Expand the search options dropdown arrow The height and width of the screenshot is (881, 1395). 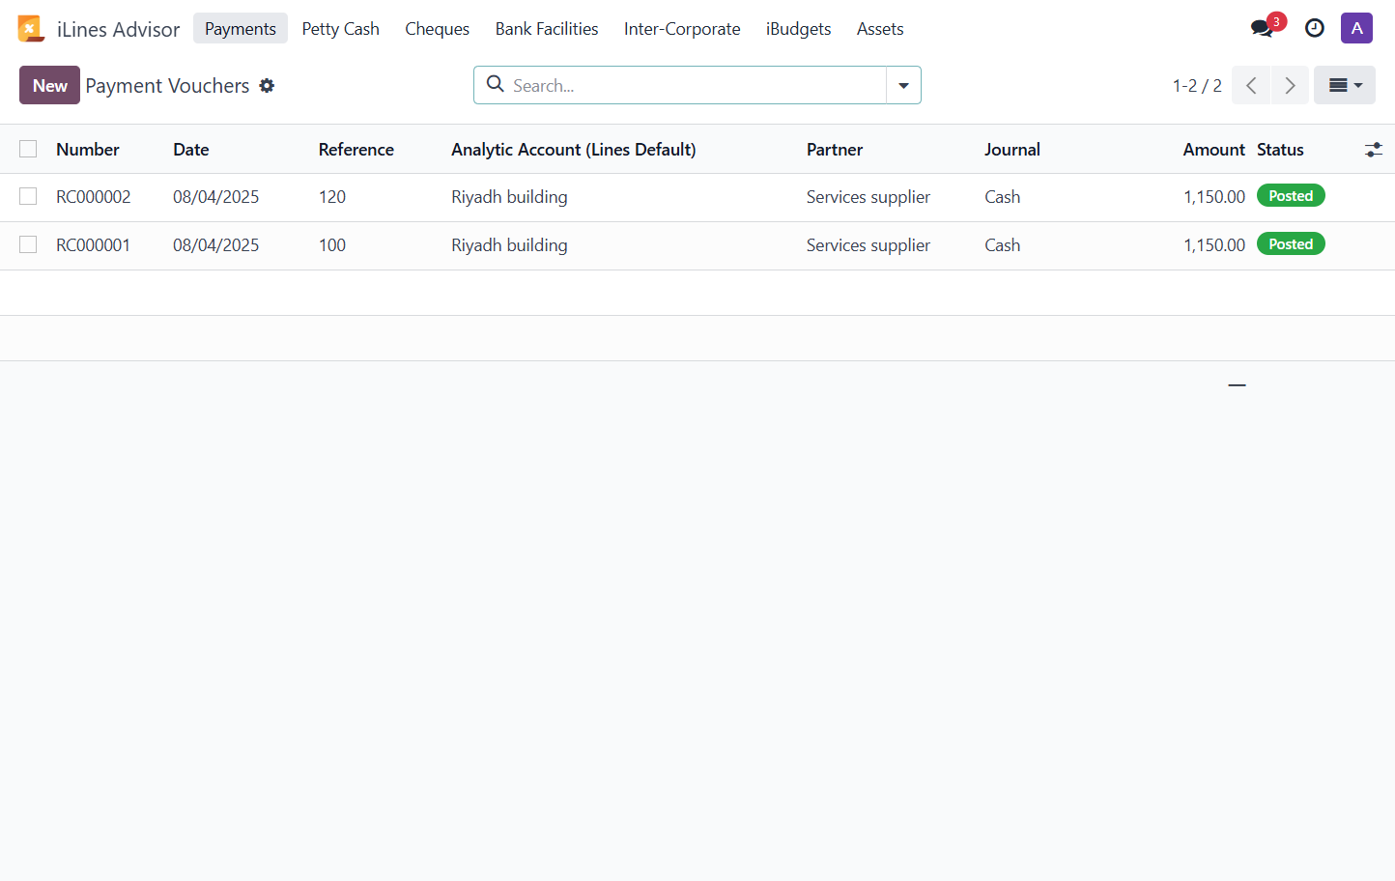click(903, 85)
